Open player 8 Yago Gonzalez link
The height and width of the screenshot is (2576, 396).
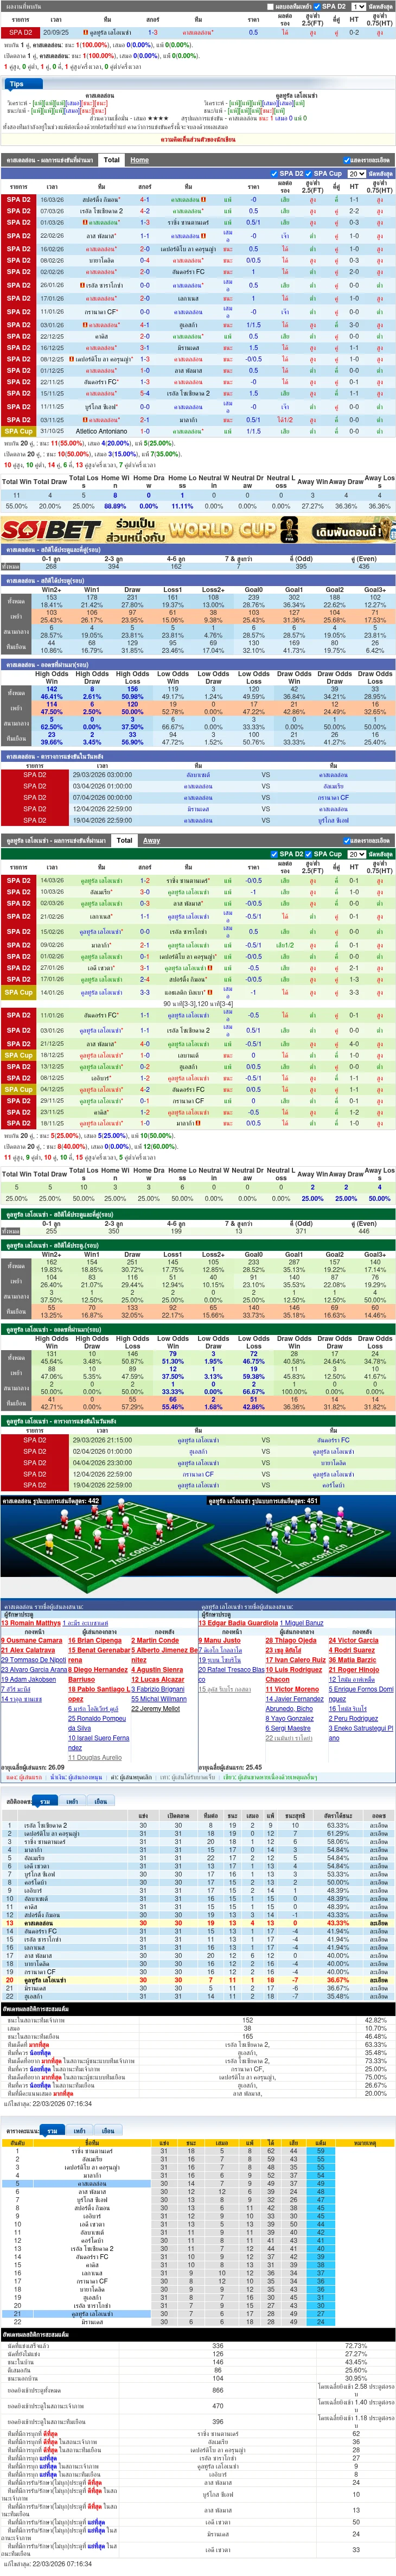click(289, 1718)
